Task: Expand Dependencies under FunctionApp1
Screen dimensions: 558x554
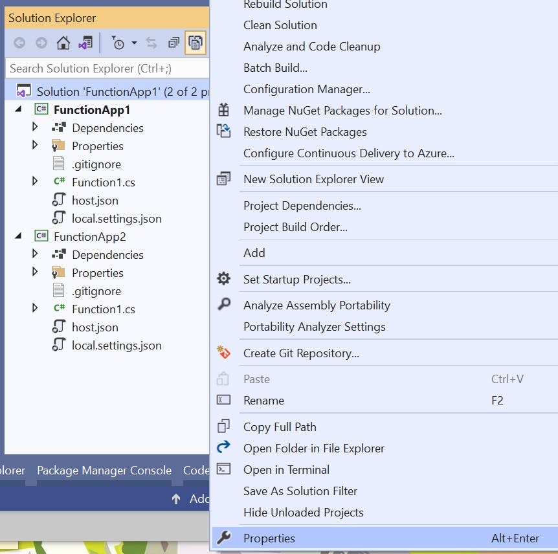Action: [34, 127]
